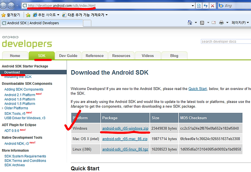Click the address bar URL field
251x172 pixels.
click(106, 6)
